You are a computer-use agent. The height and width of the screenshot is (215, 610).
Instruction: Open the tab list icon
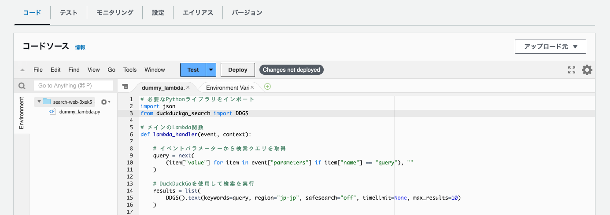tap(125, 87)
